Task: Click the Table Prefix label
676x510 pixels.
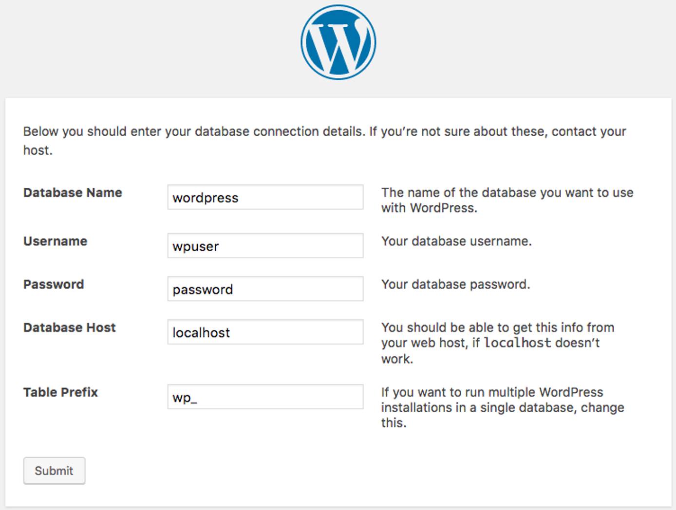Action: coord(60,392)
